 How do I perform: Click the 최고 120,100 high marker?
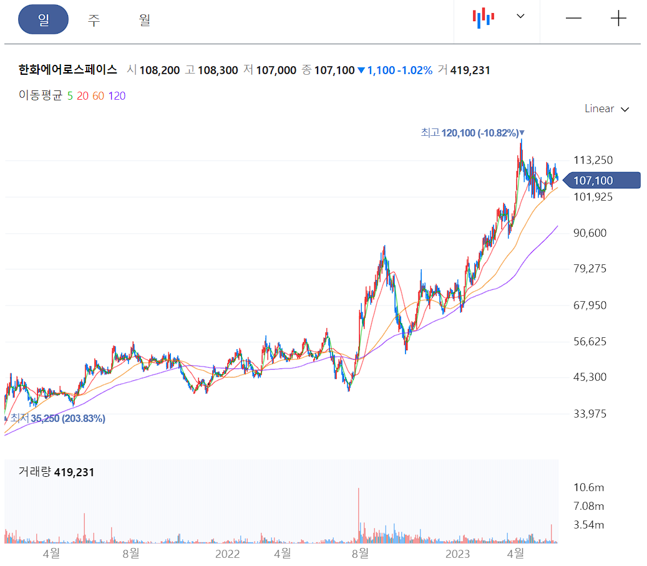(x=472, y=133)
